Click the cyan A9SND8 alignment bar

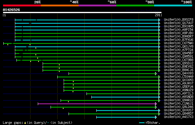tap(125, 97)
